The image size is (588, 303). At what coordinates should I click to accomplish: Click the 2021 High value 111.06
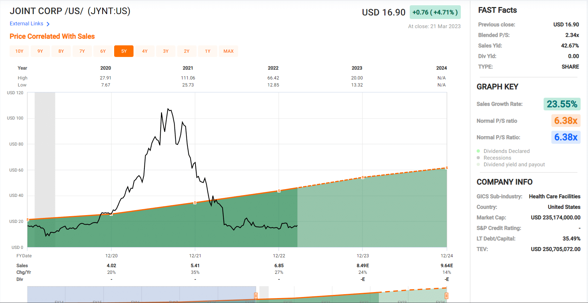[x=188, y=78]
